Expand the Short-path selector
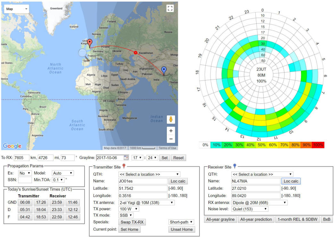335x237 pixels. [181, 222]
